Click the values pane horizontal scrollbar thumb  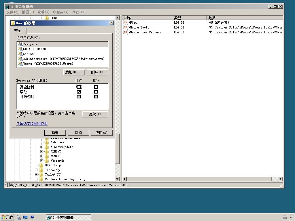(199, 179)
